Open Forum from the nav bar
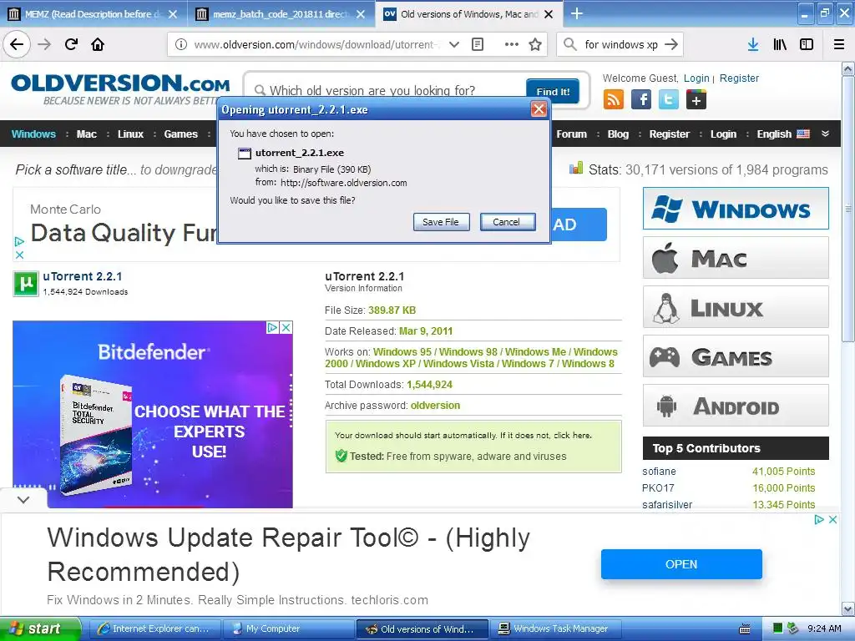This screenshot has width=855, height=641. pos(571,134)
